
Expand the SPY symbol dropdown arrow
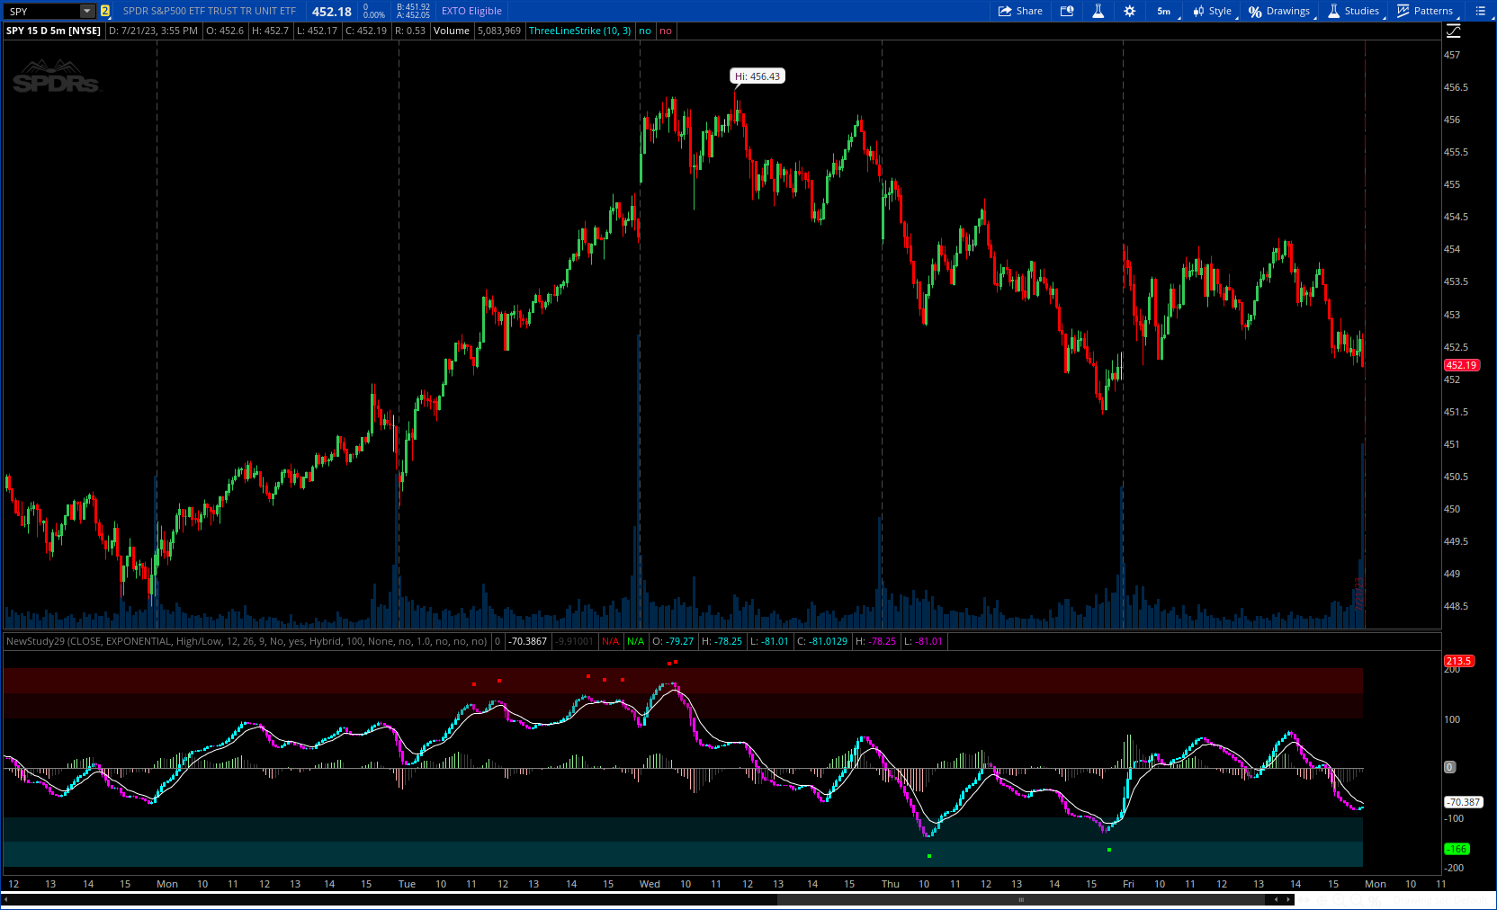point(87,11)
